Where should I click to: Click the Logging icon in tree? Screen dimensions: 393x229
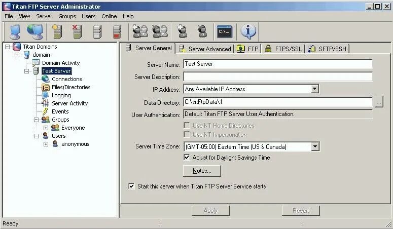[45, 95]
